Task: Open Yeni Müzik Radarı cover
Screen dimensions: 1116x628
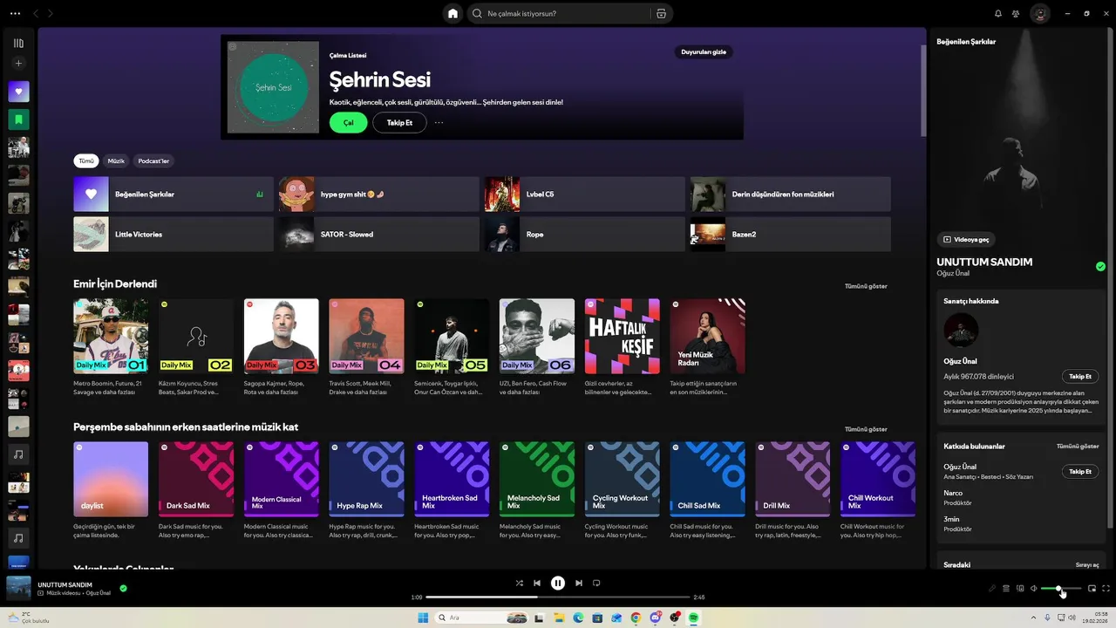Action: coord(707,336)
